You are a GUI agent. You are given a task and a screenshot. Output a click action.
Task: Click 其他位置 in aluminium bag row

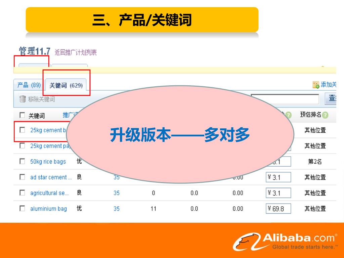[315, 209]
